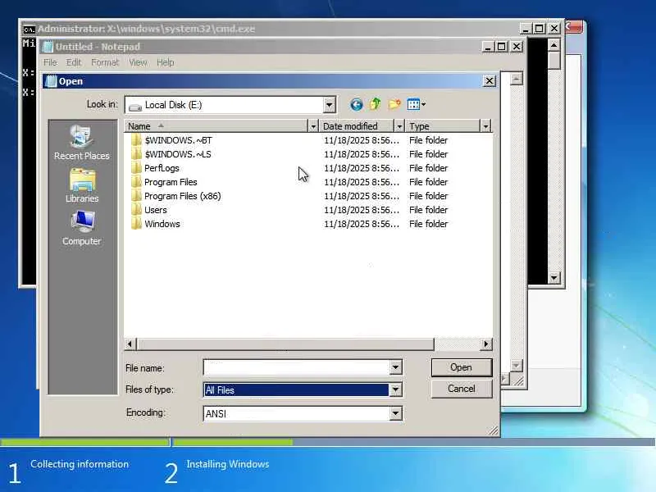Image resolution: width=656 pixels, height=492 pixels.
Task: Click the Program Files (x86) name text
Action: tap(182, 196)
